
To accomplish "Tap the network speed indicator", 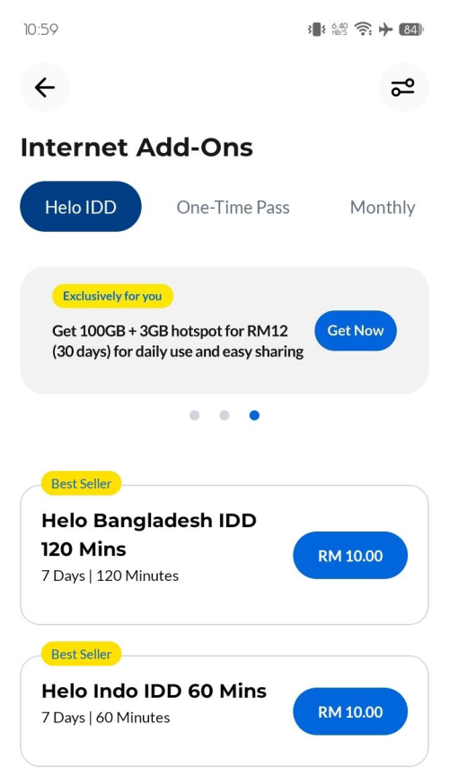I will [339, 30].
